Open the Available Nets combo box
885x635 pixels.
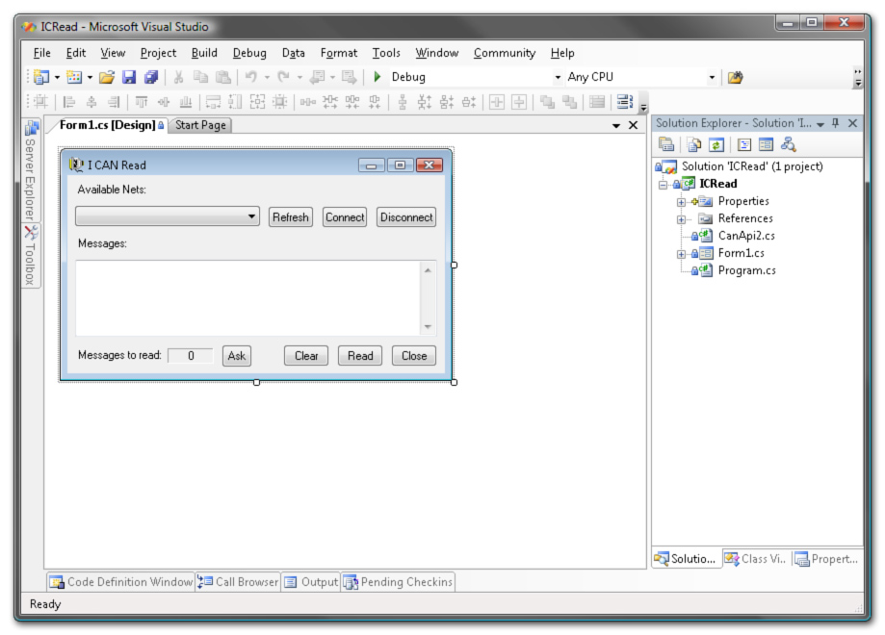click(252, 217)
